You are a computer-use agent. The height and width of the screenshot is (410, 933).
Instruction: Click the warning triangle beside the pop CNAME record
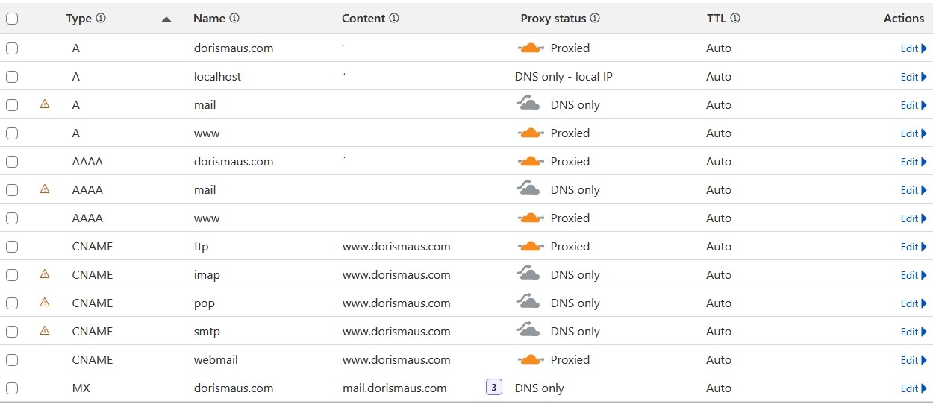click(x=44, y=303)
